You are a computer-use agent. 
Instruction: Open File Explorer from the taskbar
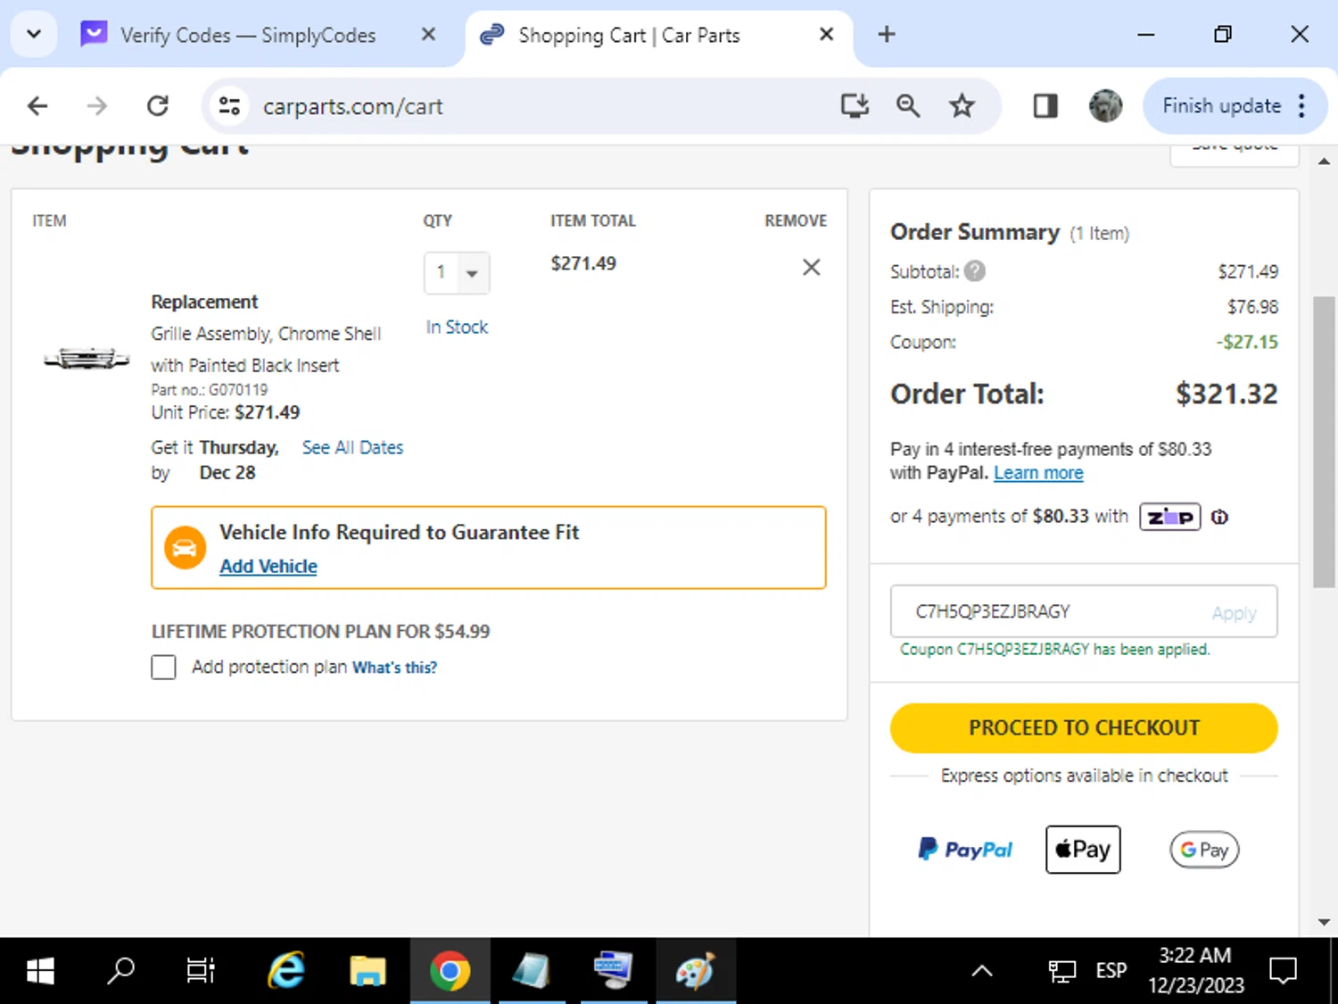point(368,970)
